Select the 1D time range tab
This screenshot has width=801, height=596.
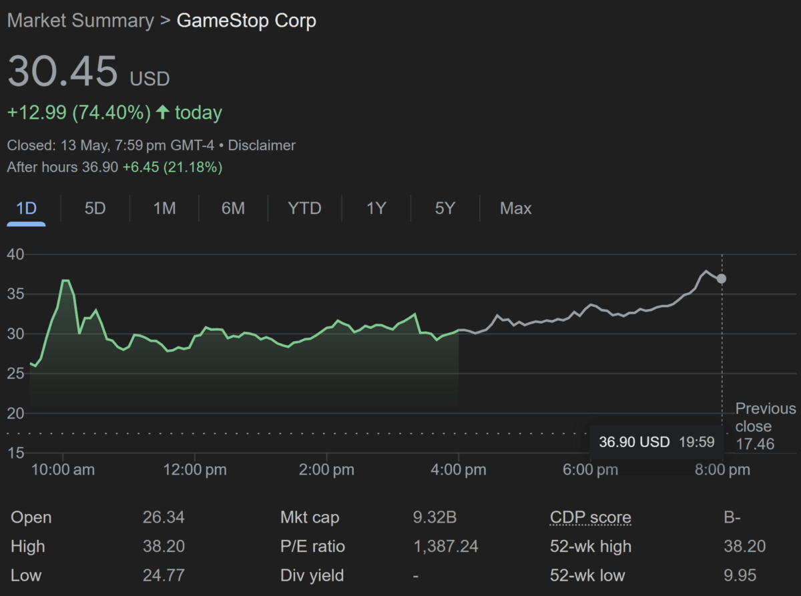coord(26,208)
